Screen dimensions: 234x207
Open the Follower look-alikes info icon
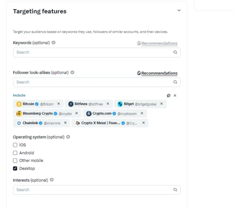click(72, 72)
